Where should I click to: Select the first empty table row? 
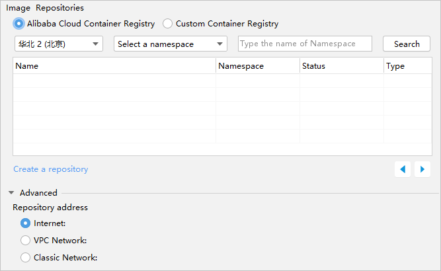[x=222, y=81]
